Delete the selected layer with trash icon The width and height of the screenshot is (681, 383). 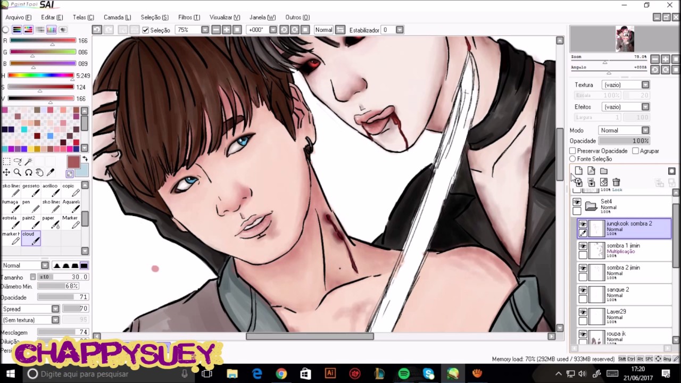point(616,182)
